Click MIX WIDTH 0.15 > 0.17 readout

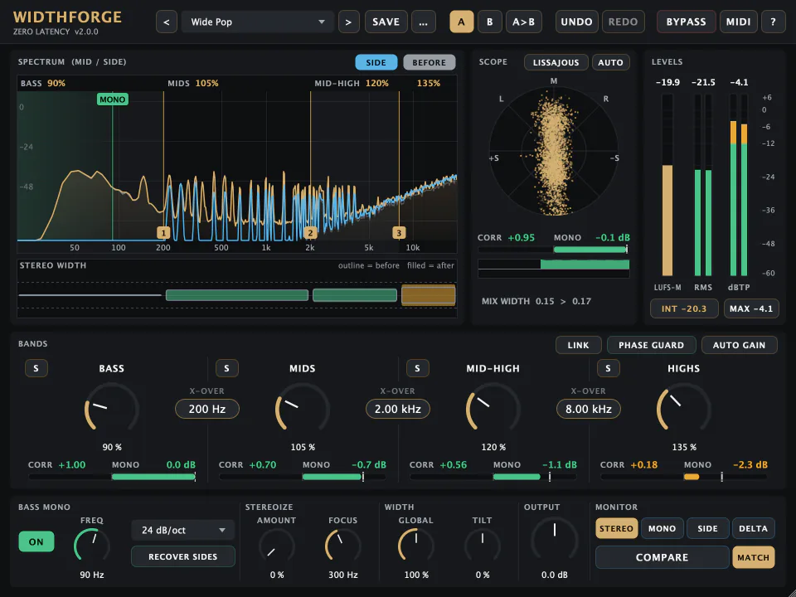click(536, 302)
